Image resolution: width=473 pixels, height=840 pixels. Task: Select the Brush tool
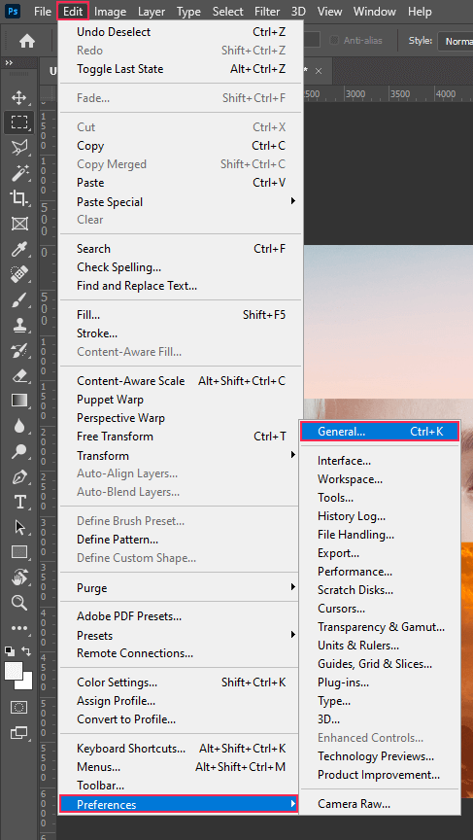(x=19, y=300)
